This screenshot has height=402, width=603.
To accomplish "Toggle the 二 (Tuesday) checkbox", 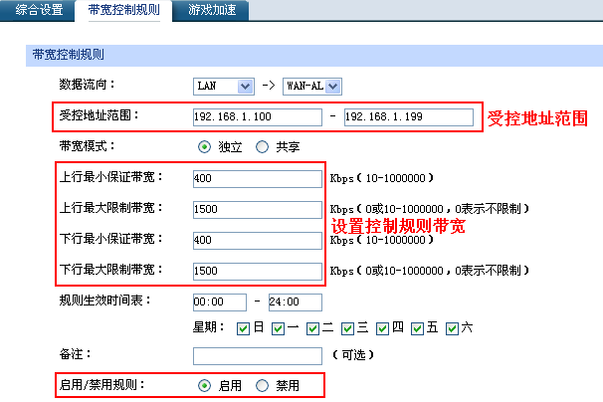I will click(312, 329).
